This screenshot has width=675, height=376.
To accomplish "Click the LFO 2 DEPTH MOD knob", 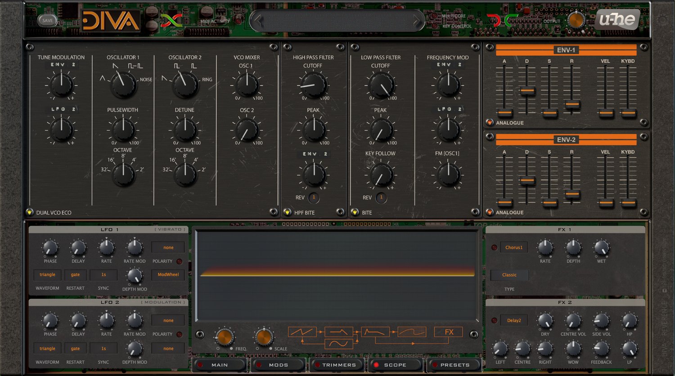I will 134,349.
